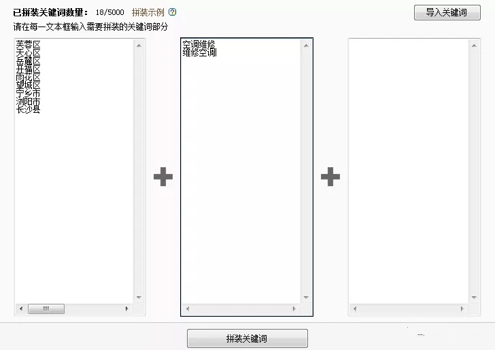The width and height of the screenshot is (495, 350).
Task: Click up arrow of middle box scrollbar
Action: click(x=306, y=46)
